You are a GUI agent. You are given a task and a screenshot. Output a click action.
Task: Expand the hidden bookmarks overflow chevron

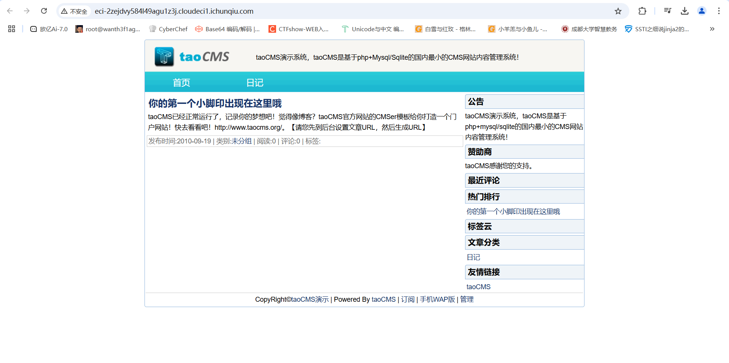click(712, 29)
